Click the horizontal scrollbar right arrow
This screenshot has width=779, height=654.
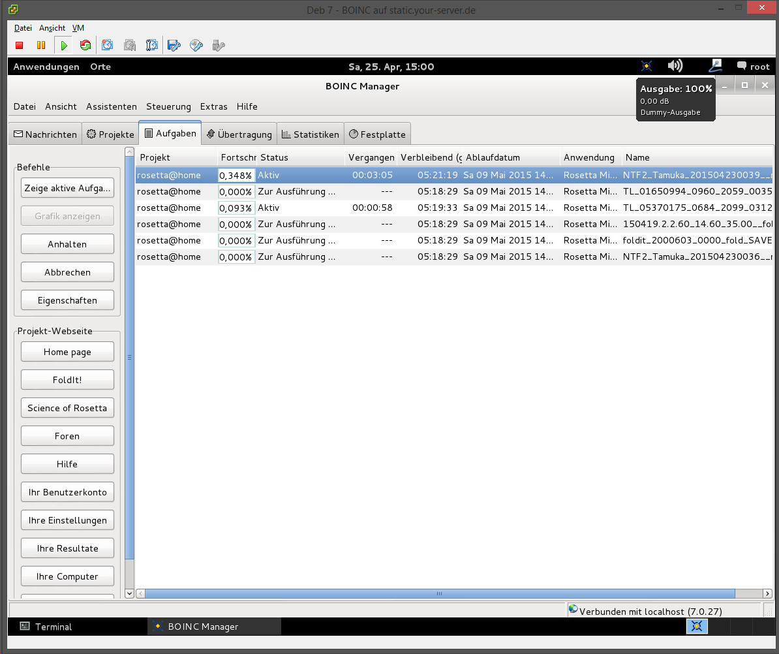click(767, 593)
